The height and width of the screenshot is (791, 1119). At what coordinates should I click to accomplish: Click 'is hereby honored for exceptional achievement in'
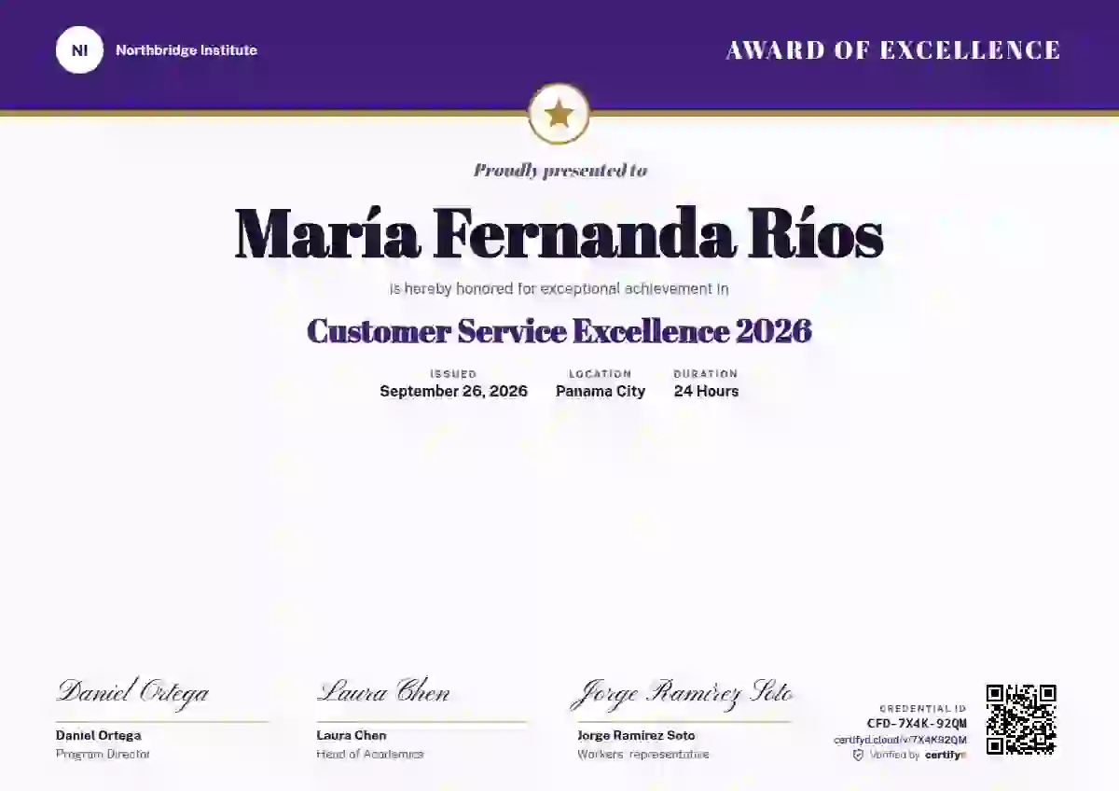point(559,289)
